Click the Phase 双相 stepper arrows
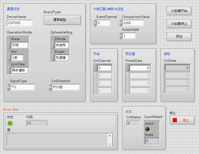 pos(9,45)
